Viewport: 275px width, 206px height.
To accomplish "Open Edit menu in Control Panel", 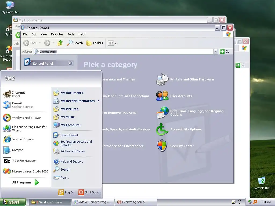I will (x=34, y=34).
